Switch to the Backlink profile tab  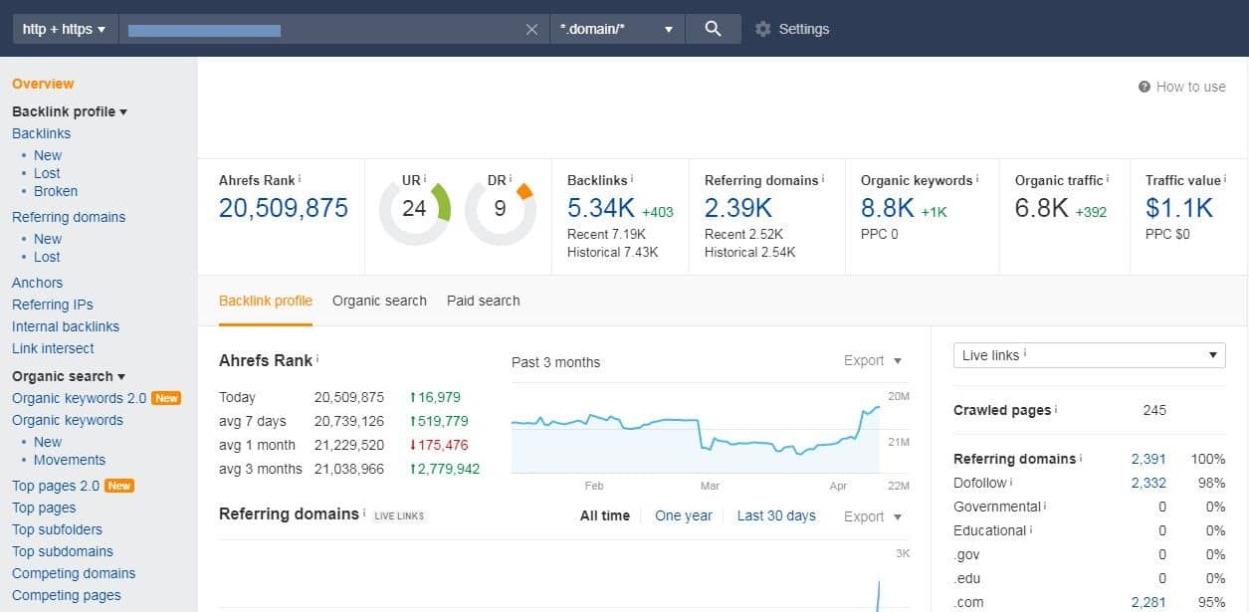266,301
